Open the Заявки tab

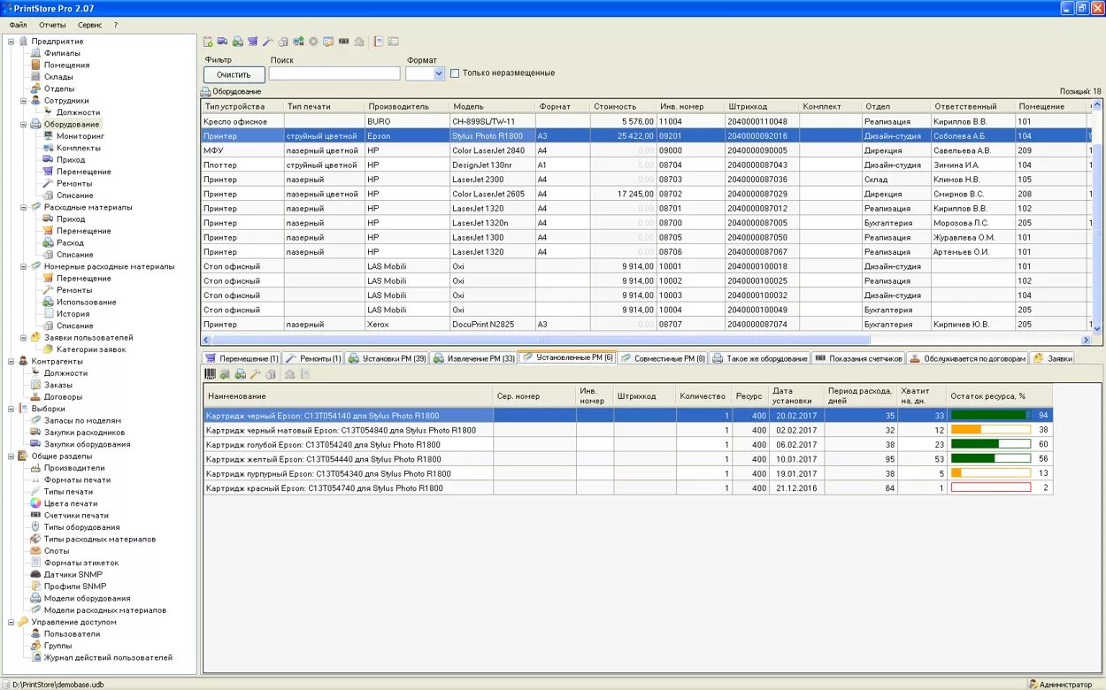[1053, 358]
